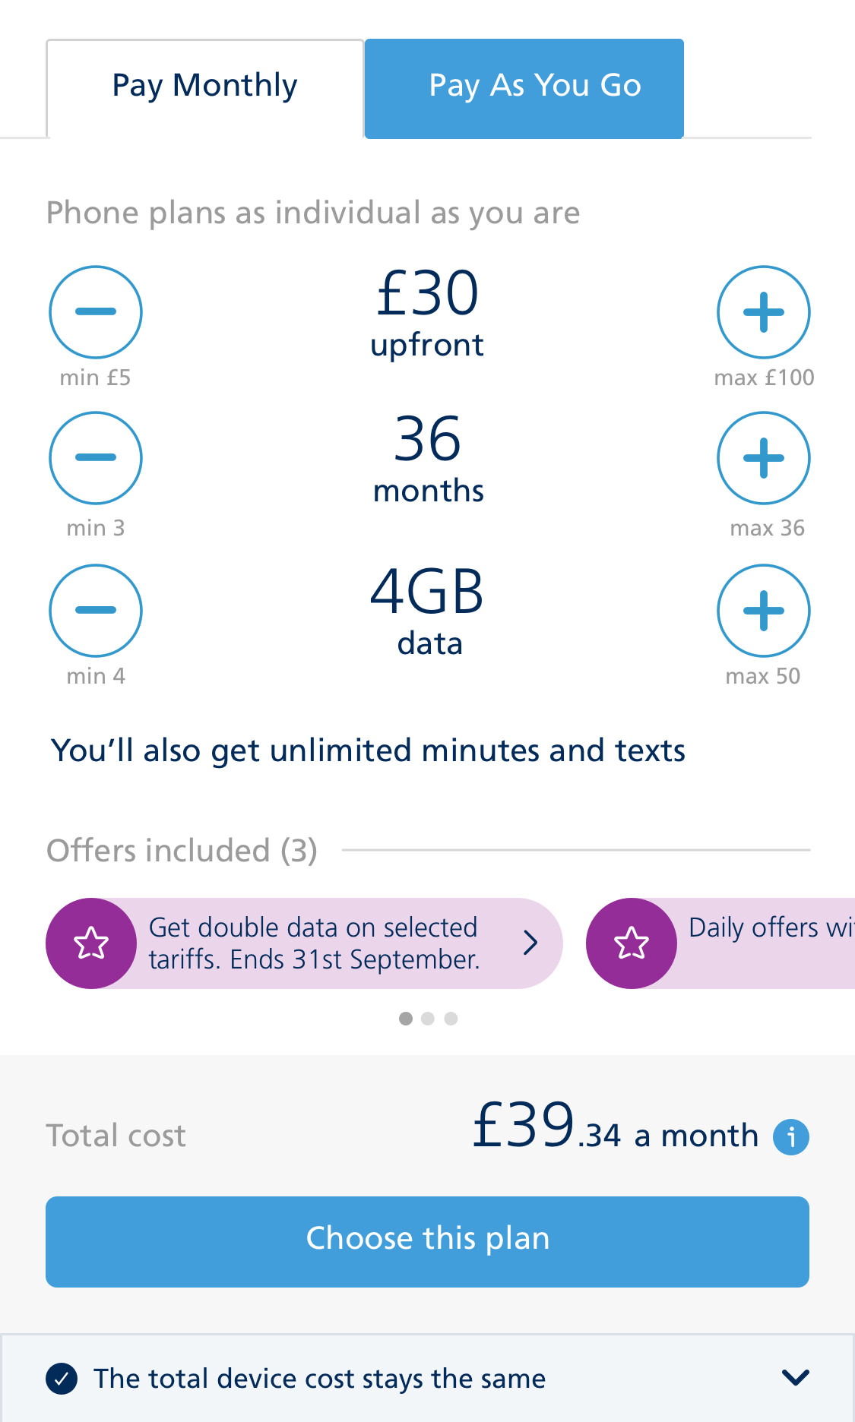This screenshot has width=855, height=1422.
Task: Switch to Pay Monthly tab
Action: coord(204,87)
